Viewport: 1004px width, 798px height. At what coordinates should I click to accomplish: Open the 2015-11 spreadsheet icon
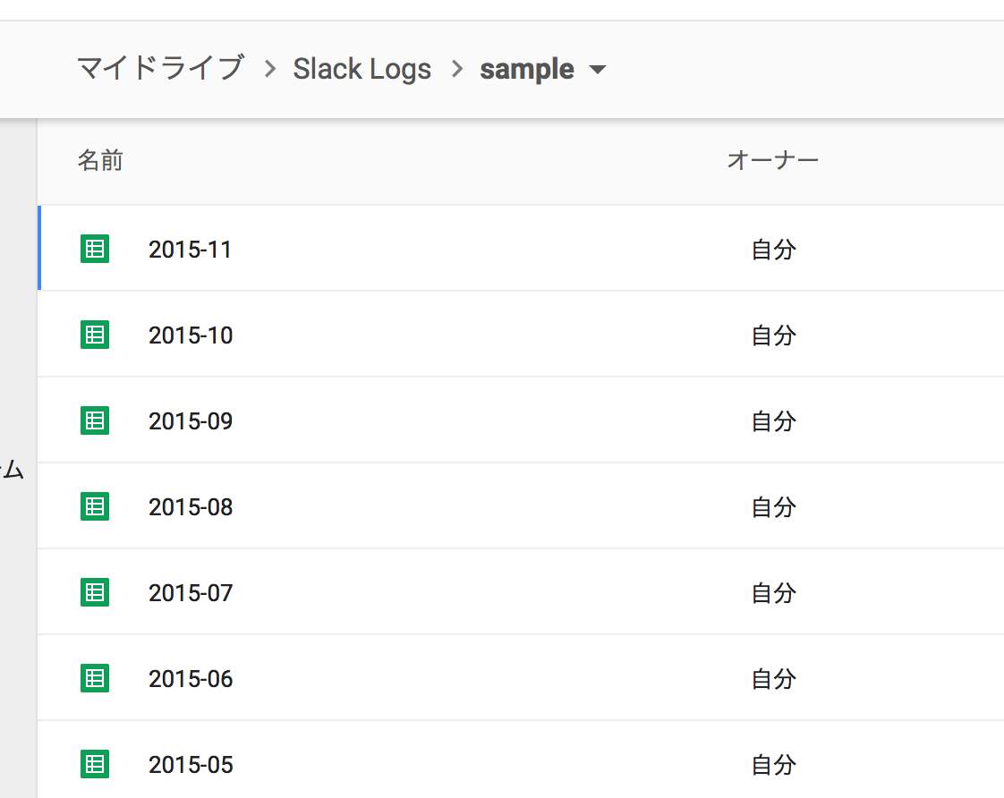pos(94,250)
